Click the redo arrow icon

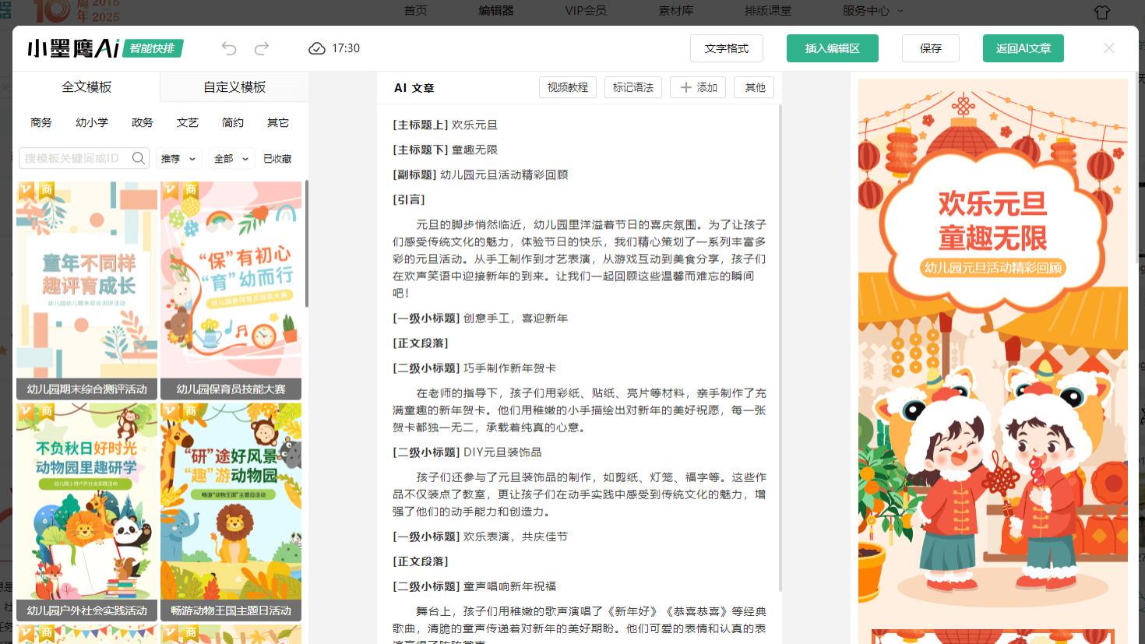pos(261,48)
